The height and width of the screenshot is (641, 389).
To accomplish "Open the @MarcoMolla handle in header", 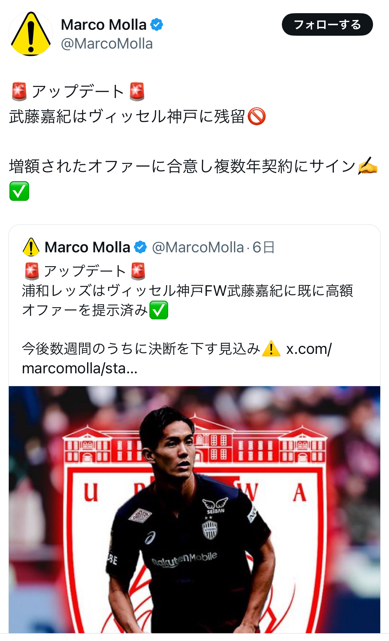I will pyautogui.click(x=107, y=44).
